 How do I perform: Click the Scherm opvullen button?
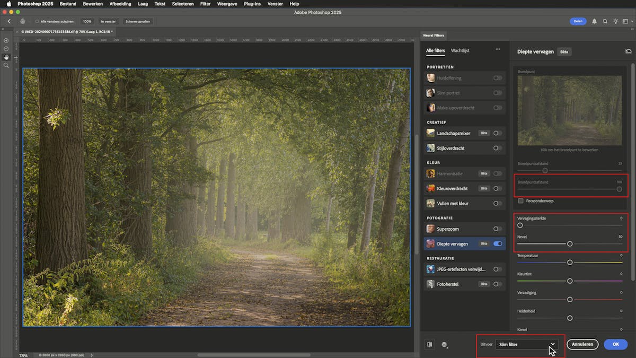pyautogui.click(x=137, y=21)
